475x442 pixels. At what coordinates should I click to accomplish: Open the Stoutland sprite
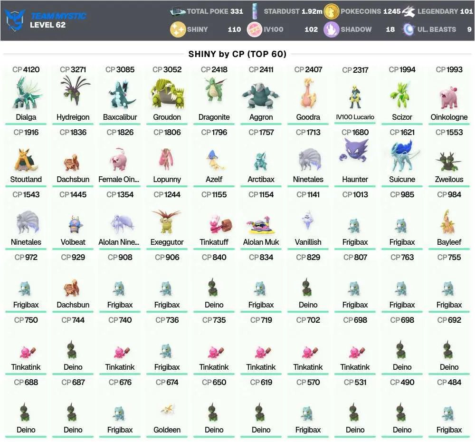coord(26,160)
